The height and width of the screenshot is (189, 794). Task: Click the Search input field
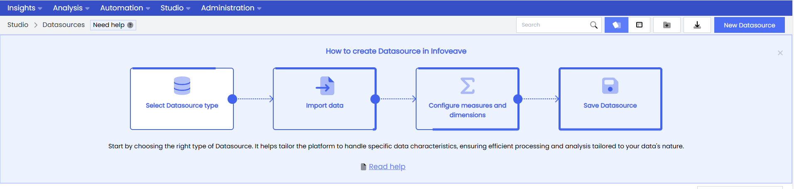pyautogui.click(x=559, y=25)
